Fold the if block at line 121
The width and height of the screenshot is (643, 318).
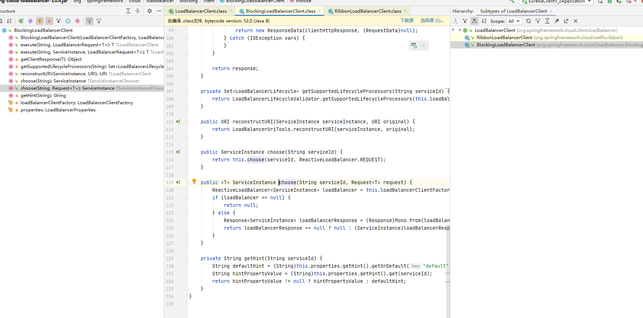pos(187,198)
